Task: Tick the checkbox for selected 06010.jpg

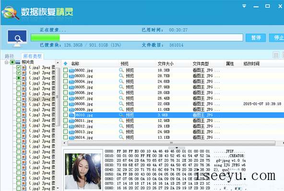Action: pyautogui.click(x=65, y=115)
